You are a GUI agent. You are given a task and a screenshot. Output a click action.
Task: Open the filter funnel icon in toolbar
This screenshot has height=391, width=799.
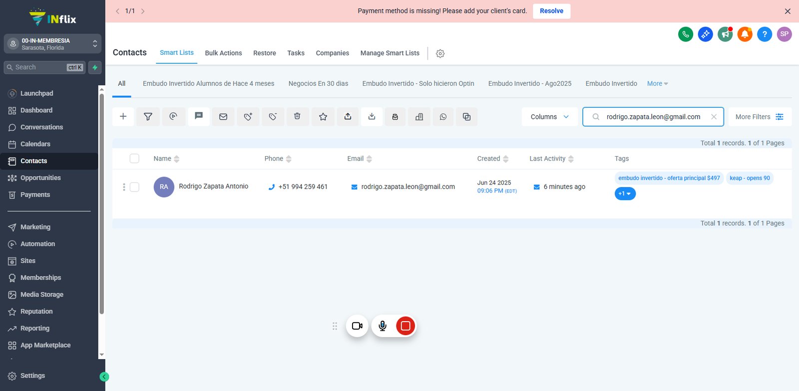click(148, 117)
